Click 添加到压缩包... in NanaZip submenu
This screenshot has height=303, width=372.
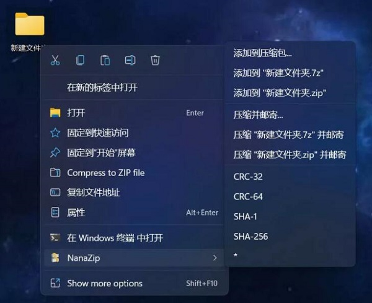[x=262, y=53]
